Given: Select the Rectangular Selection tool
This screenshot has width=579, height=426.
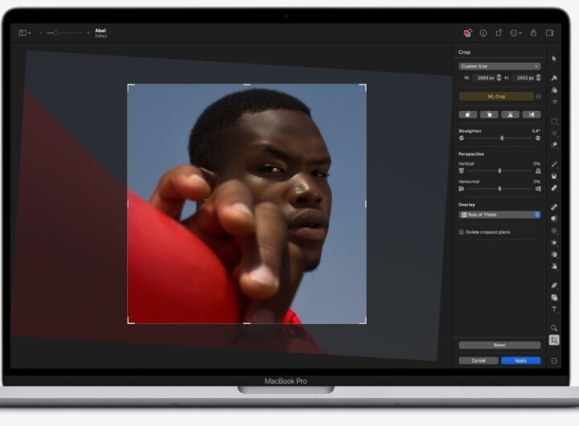Looking at the screenshot, I should tap(554, 121).
